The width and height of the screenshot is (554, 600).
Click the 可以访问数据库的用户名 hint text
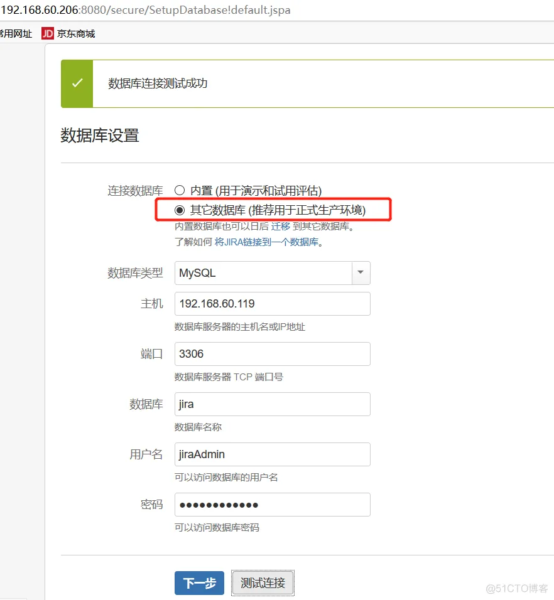(226, 478)
